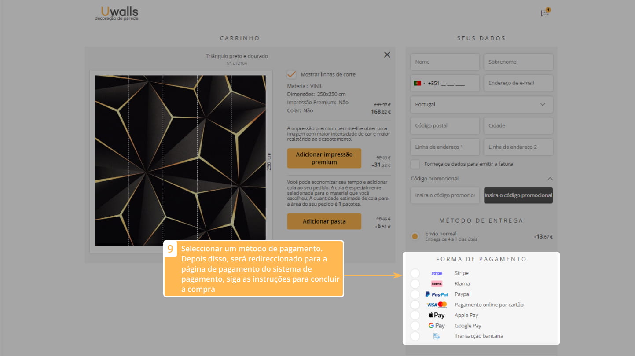635x356 pixels.
Task: Click the PayPal logo icon
Action: pos(437,294)
